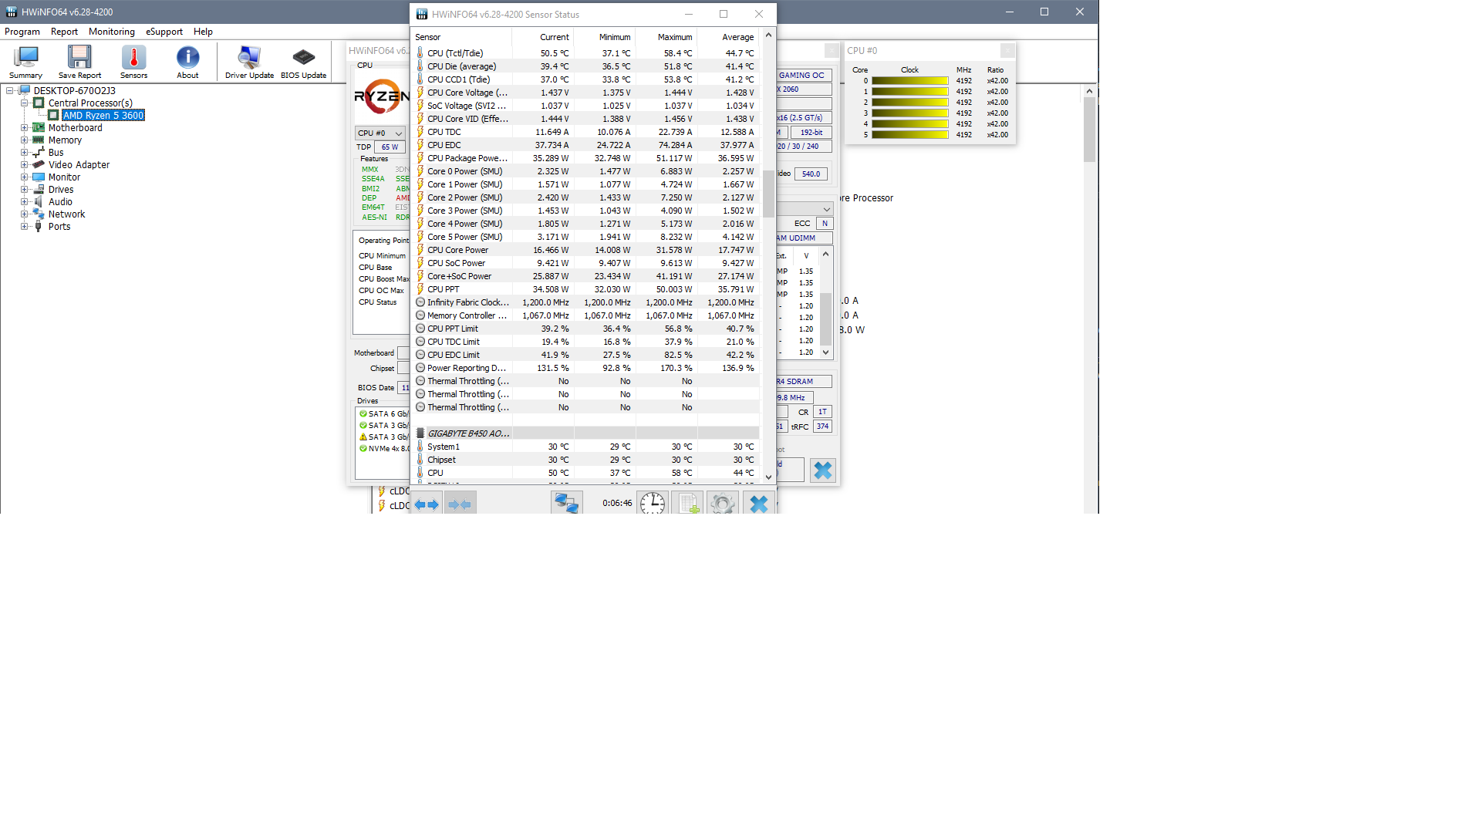1481x833 pixels.
Task: Open the eSupport menu
Action: pyautogui.click(x=164, y=32)
